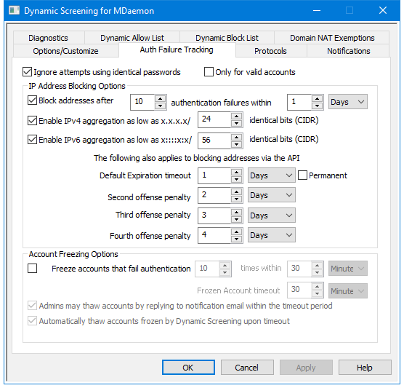Click the OK button
404x388 pixels.
188,367
